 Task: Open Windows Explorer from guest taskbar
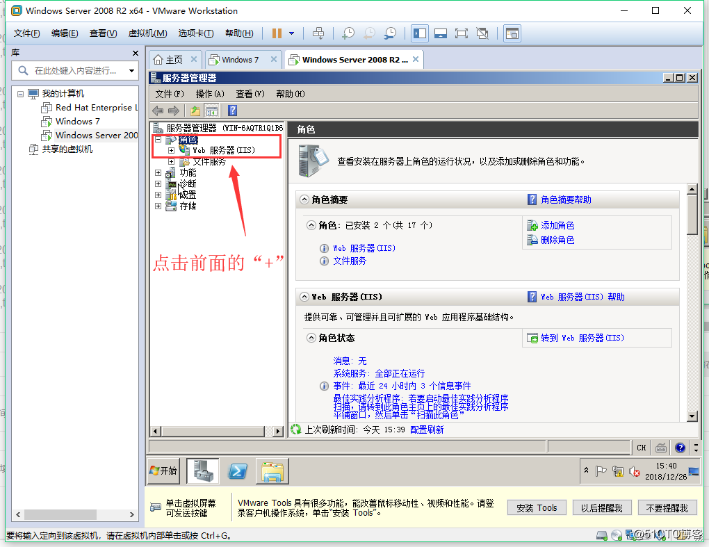click(x=272, y=471)
